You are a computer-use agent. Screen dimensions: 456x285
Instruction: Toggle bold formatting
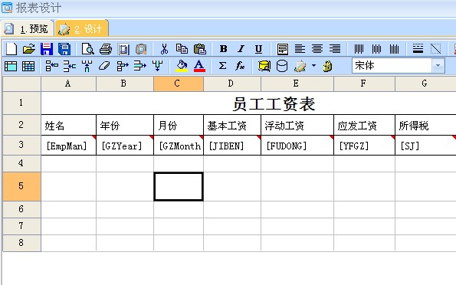[x=223, y=49]
